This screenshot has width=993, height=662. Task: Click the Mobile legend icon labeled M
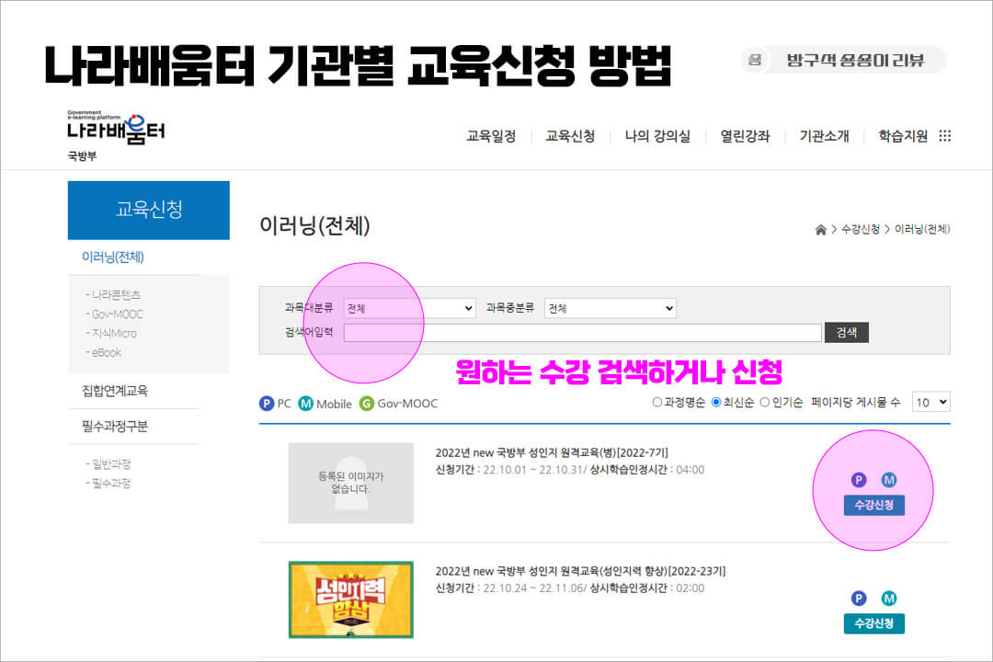(306, 404)
